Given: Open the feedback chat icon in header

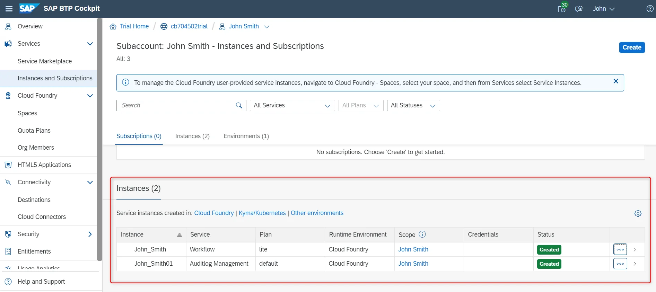Looking at the screenshot, I should click(579, 9).
